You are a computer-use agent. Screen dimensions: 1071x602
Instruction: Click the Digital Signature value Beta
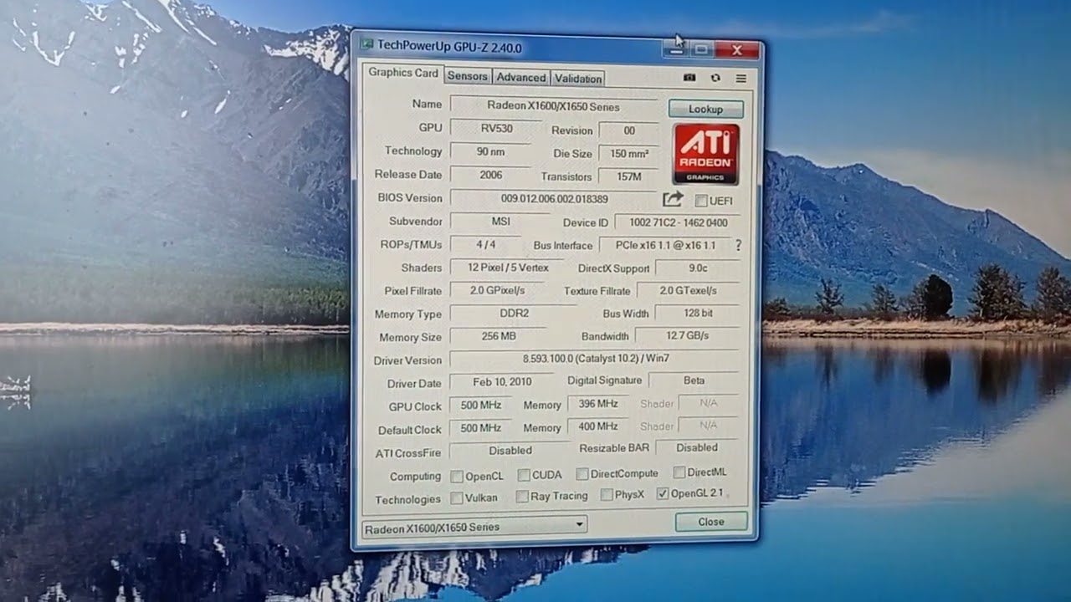point(694,380)
